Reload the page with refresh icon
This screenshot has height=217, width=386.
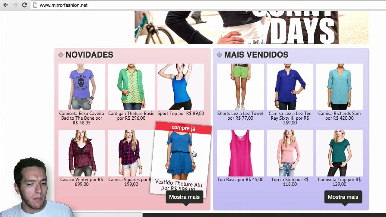(x=25, y=5)
